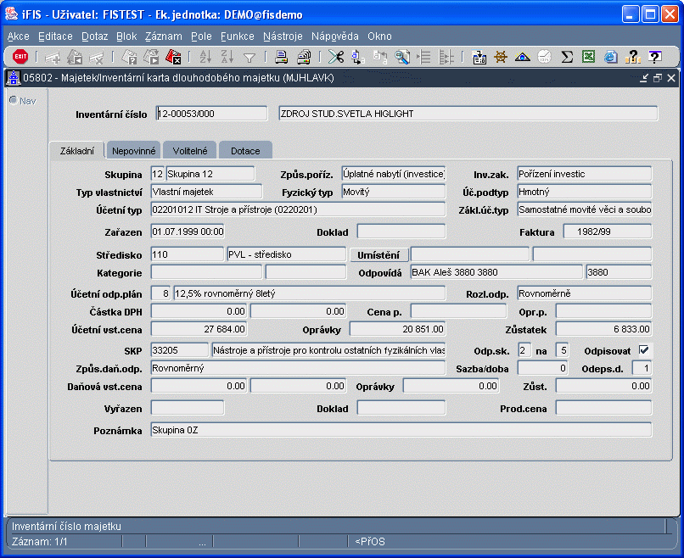The height and width of the screenshot is (558, 684).
Task: Click the Inventární číslo input field
Action: pyautogui.click(x=211, y=114)
